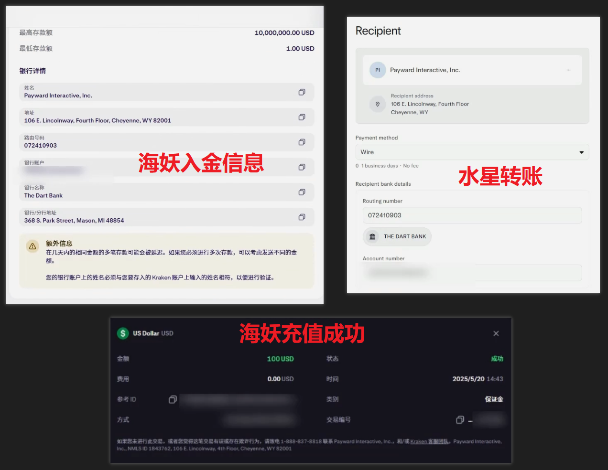
Task: Click the Account number input field
Action: [472, 273]
